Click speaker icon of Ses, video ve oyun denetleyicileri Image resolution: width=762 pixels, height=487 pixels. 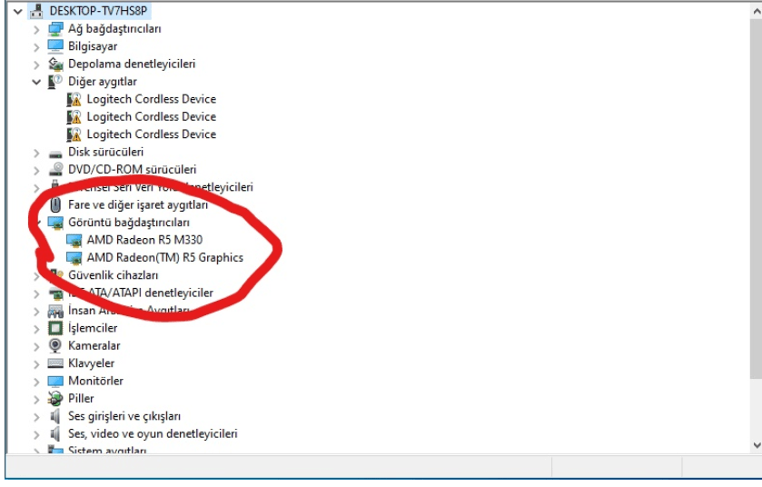tap(54, 433)
